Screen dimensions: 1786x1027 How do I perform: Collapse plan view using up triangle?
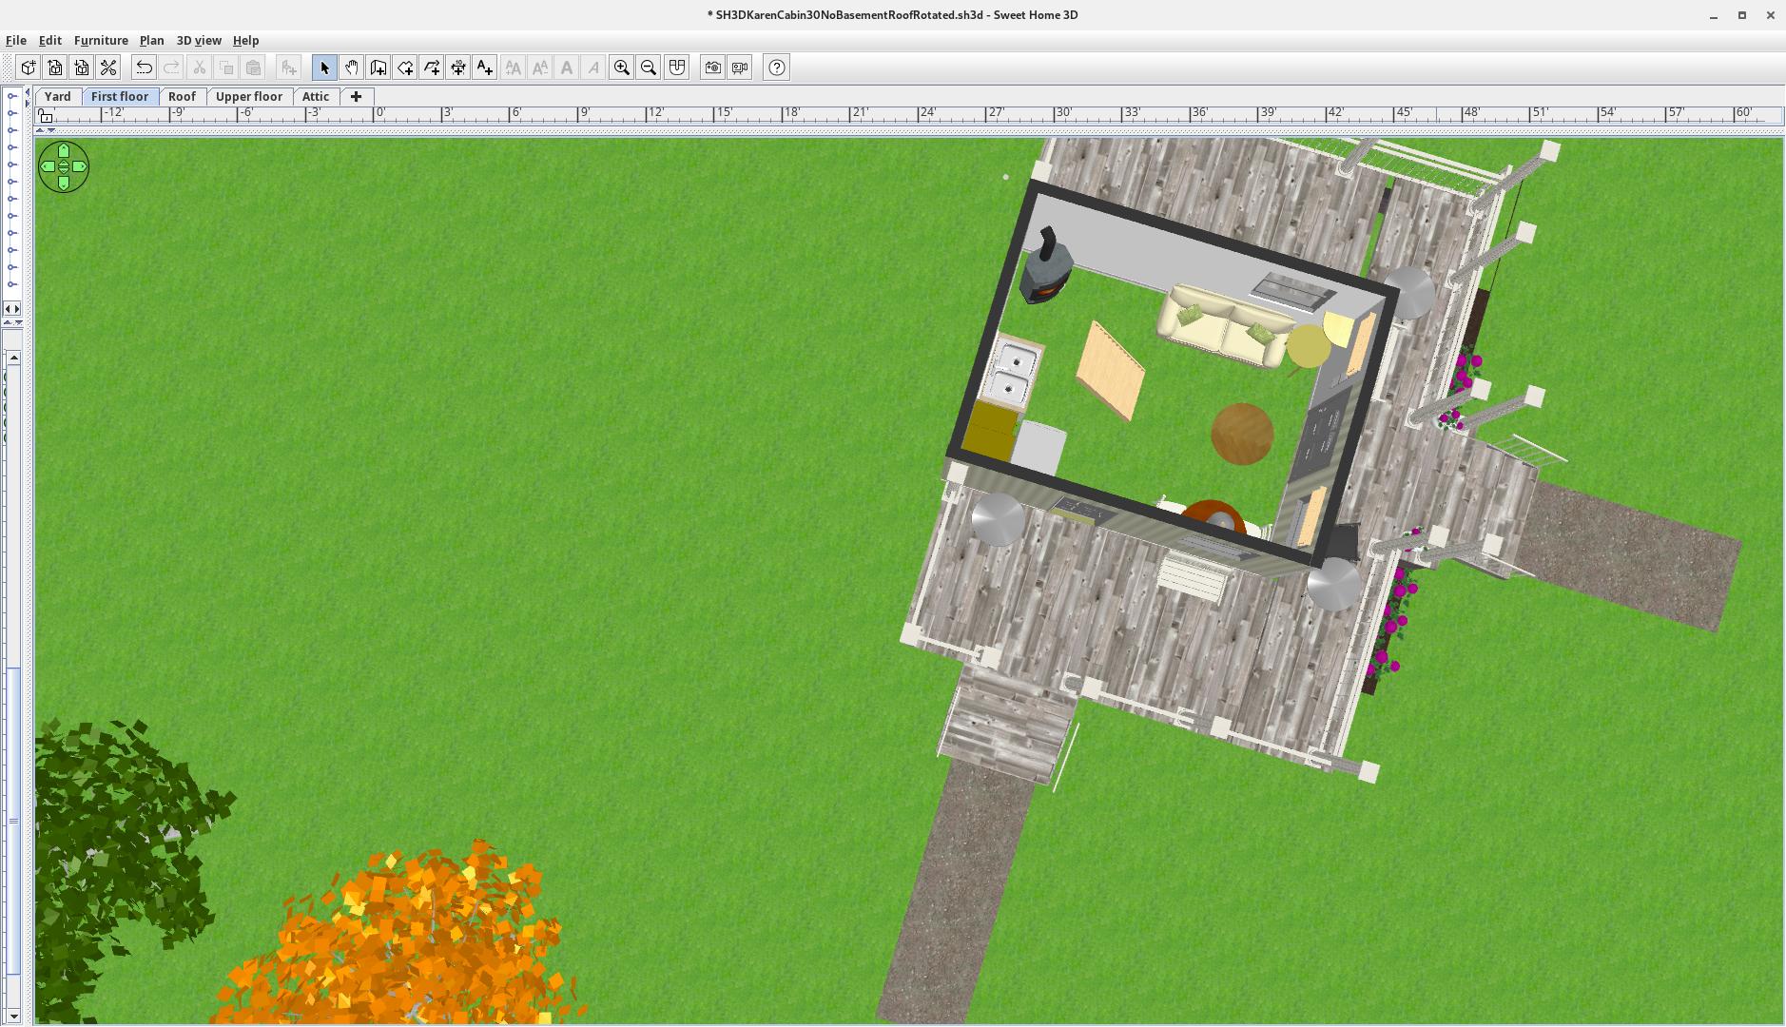coord(40,130)
